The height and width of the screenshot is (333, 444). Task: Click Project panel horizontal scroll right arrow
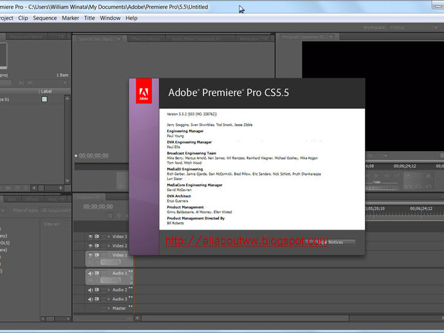pos(61,188)
